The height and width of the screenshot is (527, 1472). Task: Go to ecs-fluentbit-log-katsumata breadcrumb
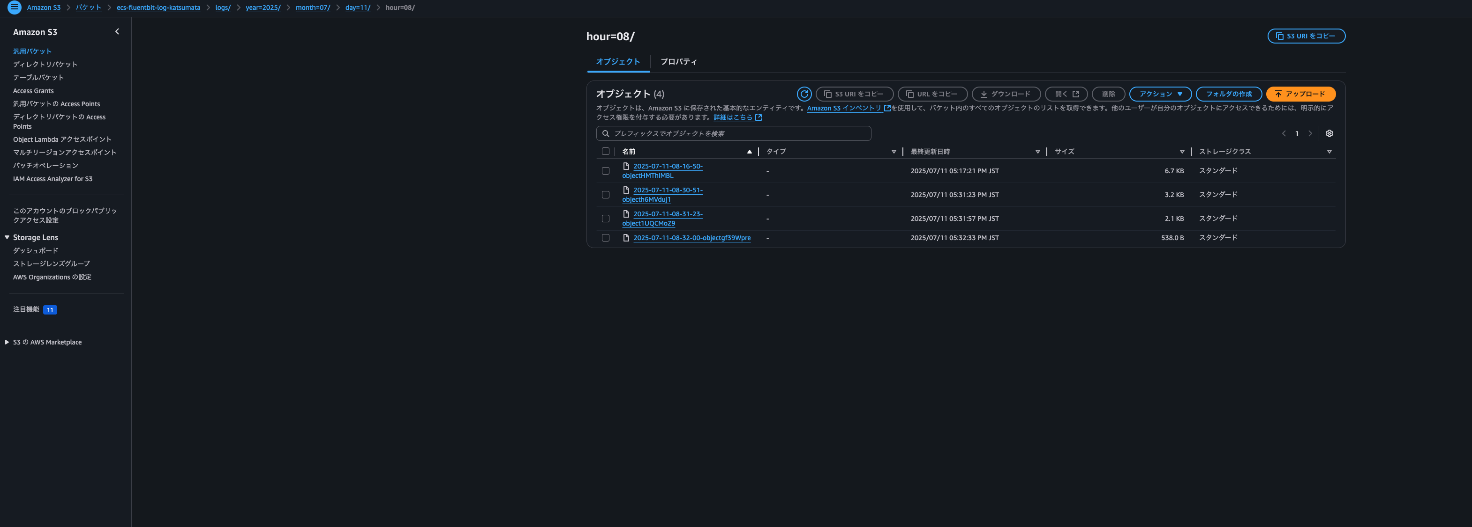tap(158, 7)
